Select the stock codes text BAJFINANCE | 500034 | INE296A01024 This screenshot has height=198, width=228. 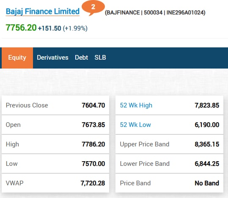[155, 13]
